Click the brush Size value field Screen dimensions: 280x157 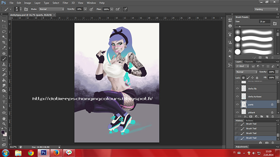point(264,22)
